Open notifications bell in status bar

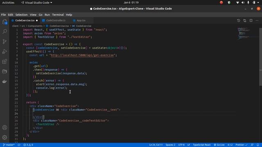click(258, 145)
